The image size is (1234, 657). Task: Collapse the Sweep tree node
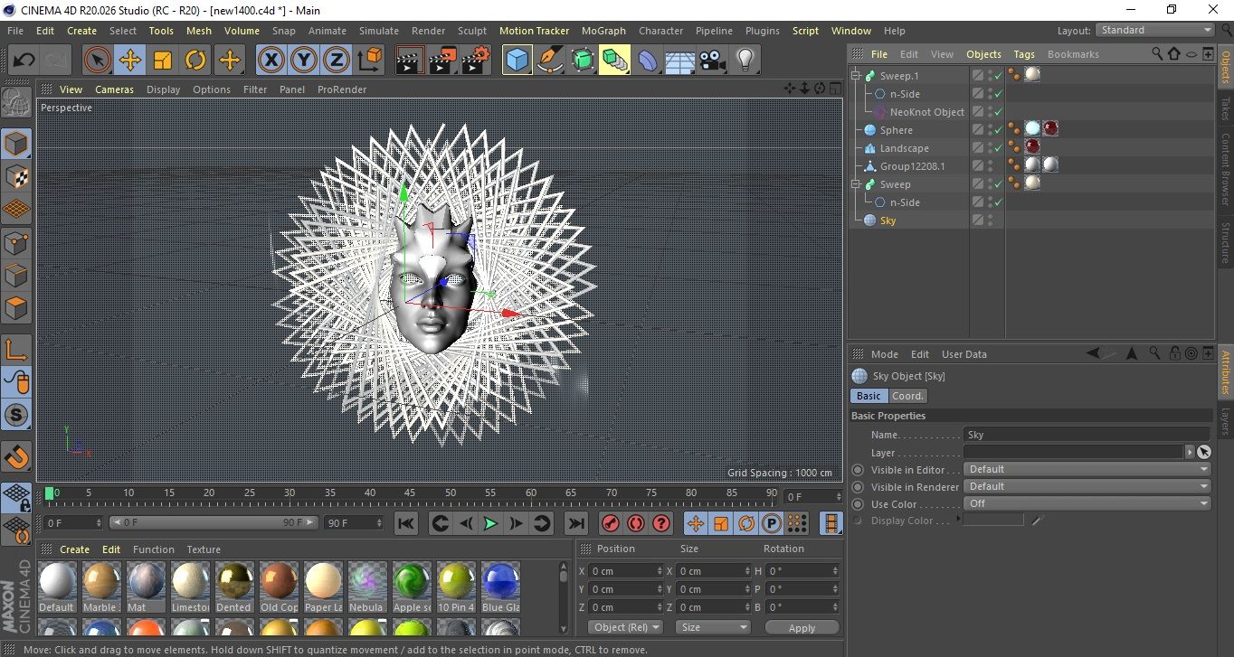(855, 184)
